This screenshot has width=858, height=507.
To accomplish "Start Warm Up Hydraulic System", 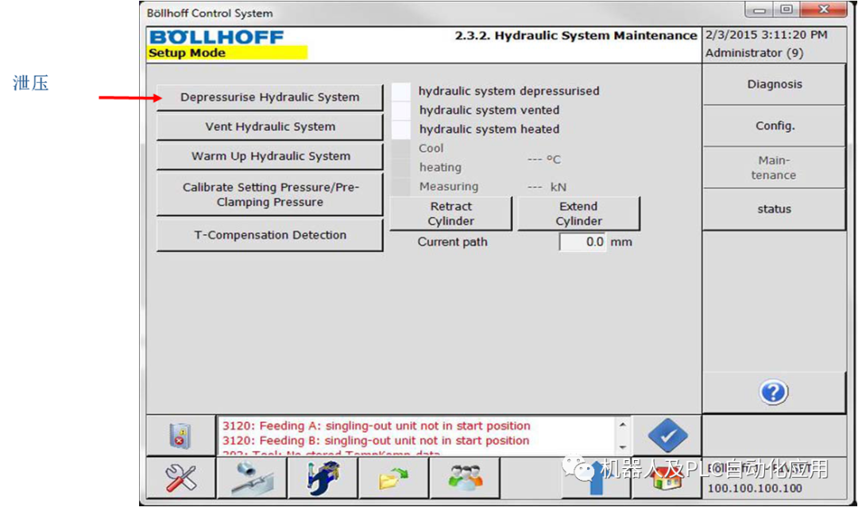I will tap(270, 157).
